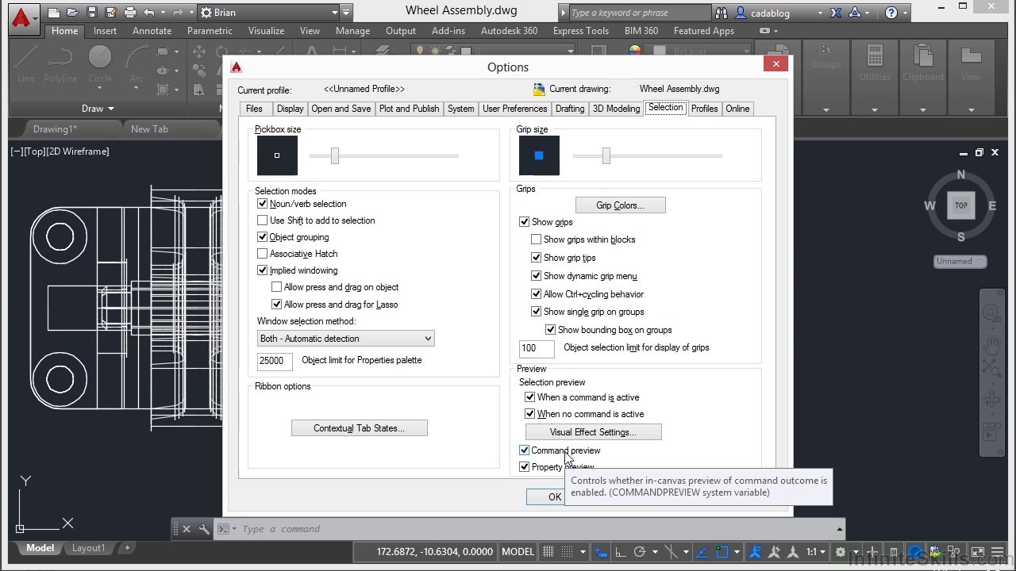Expand the Quick Access customize arrow
Image resolution: width=1016 pixels, height=571 pixels.
[x=346, y=13]
